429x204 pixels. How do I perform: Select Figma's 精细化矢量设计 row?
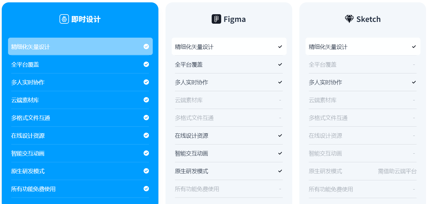pyautogui.click(x=229, y=46)
